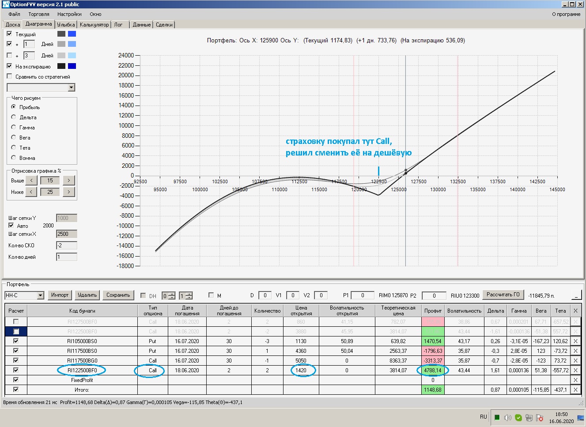This screenshot has height=427, width=586.
Task: Switch to the Доска tab
Action: (x=13, y=25)
